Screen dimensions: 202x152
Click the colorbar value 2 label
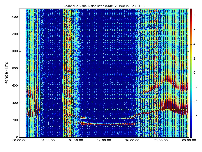(194, 59)
